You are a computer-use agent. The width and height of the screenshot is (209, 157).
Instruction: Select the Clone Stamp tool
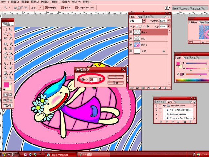pyautogui.click(x=5, y=48)
